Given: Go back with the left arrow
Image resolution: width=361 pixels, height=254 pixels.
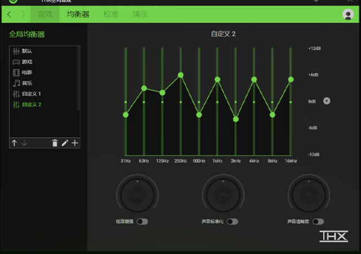Looking at the screenshot, I should coord(10,14).
